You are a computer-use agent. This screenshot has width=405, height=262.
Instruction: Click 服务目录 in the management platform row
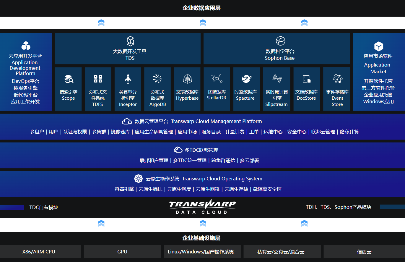(211, 132)
